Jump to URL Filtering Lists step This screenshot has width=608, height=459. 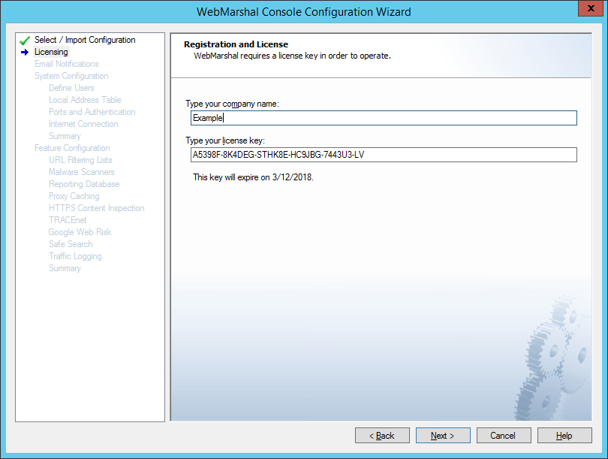80,160
